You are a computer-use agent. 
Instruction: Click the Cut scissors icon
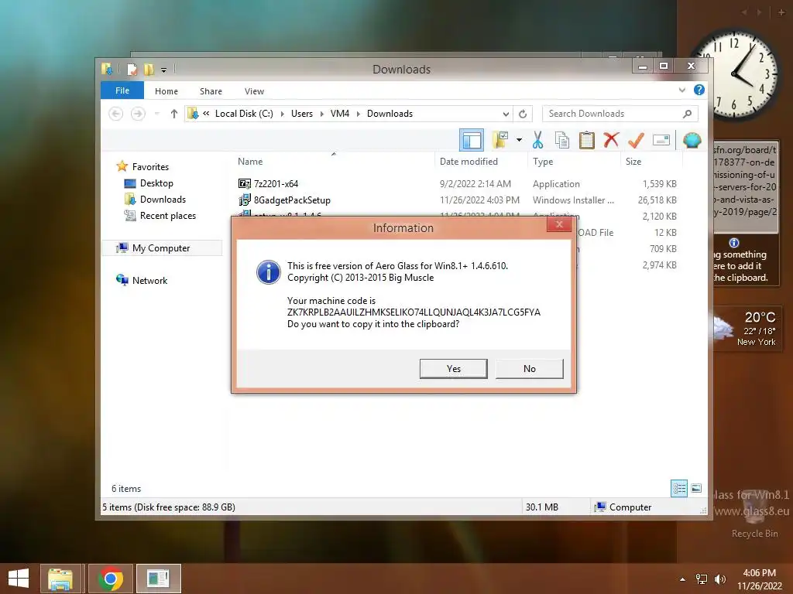pos(537,140)
